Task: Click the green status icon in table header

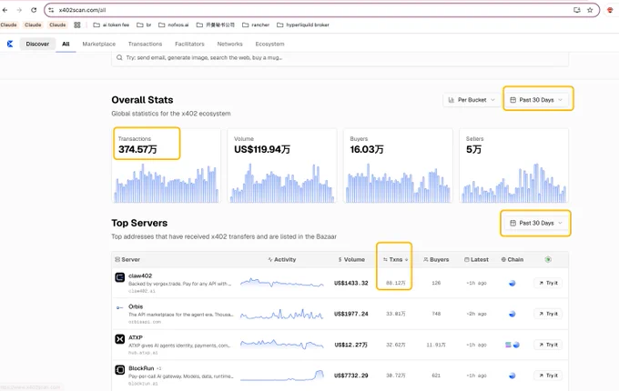Action: click(x=548, y=259)
